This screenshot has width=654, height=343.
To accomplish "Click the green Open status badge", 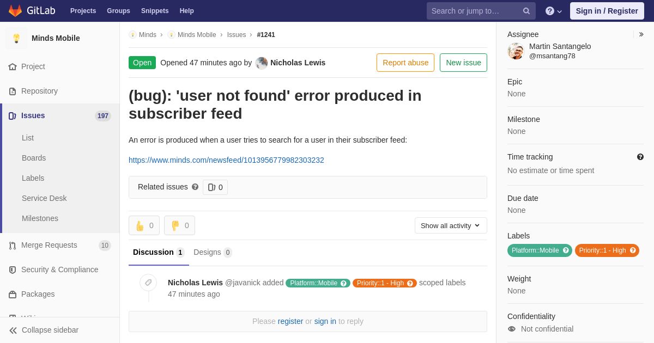I will tap(142, 63).
